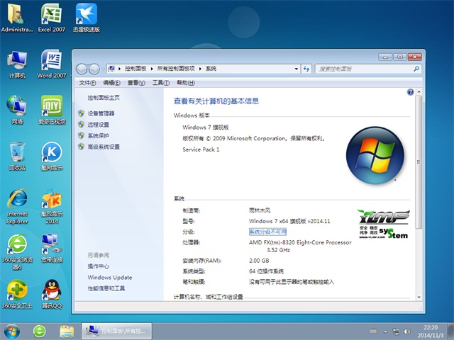The width and height of the screenshot is (454, 340).
Task: Click the vertical scrollbar thumb
Action: tap(419, 162)
